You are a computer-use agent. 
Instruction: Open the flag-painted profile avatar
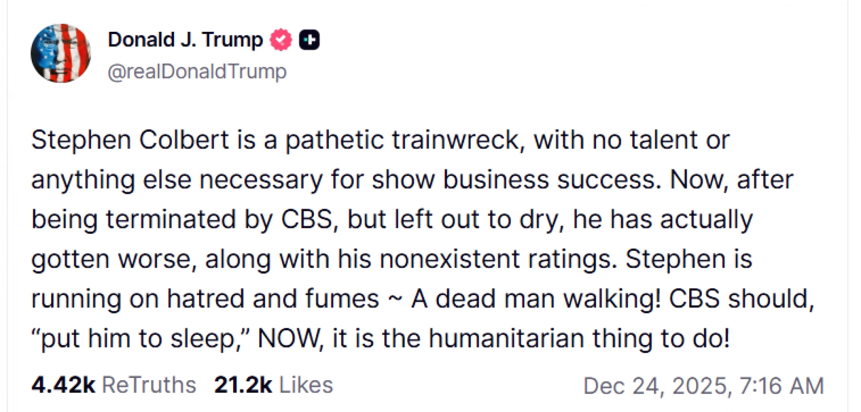[61, 53]
